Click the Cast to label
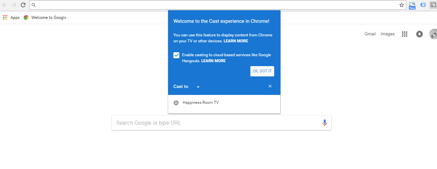Viewport: 437px width, 169px height. point(181,86)
